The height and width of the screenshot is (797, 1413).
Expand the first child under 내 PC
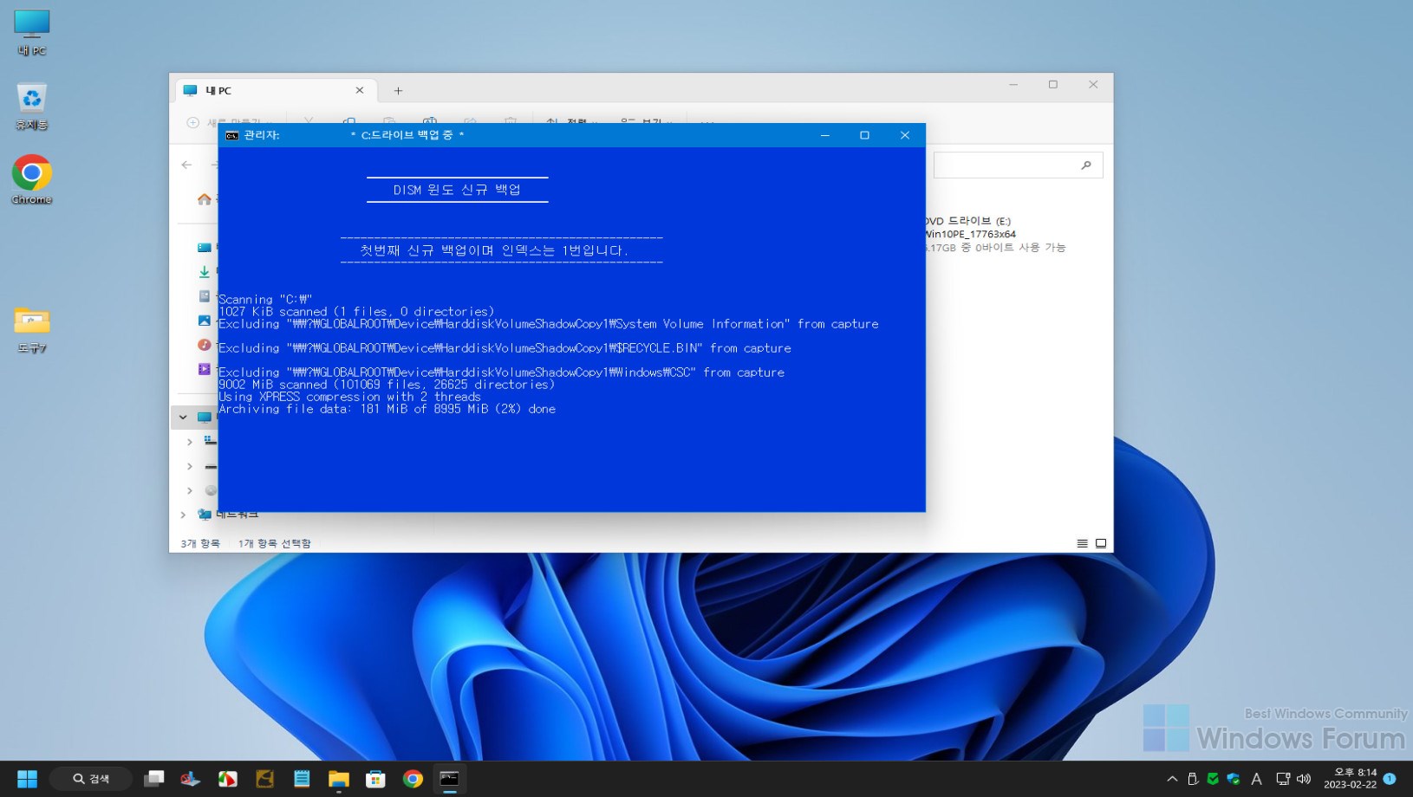click(x=189, y=442)
